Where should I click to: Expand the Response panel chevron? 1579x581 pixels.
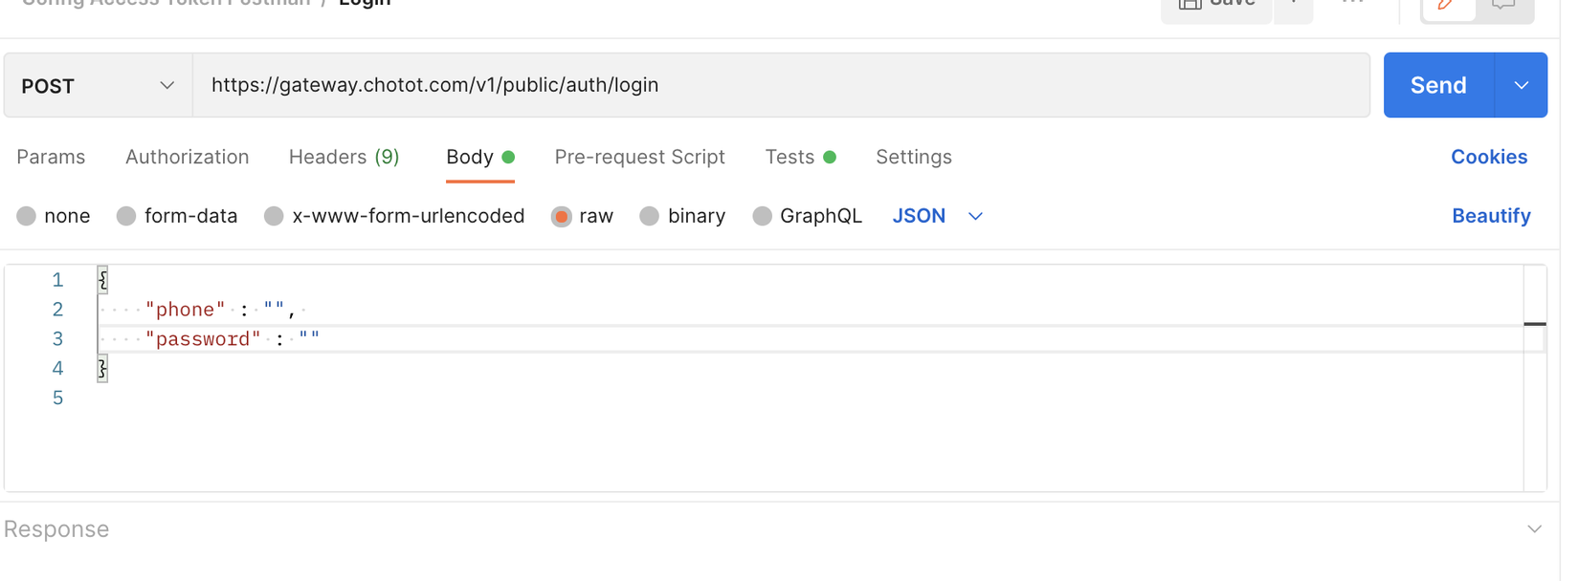click(x=1534, y=528)
